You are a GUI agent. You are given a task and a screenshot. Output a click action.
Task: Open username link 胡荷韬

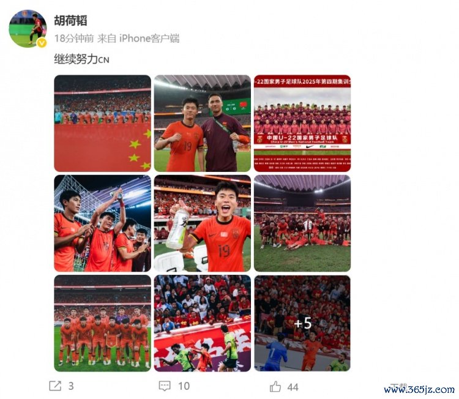(70, 20)
